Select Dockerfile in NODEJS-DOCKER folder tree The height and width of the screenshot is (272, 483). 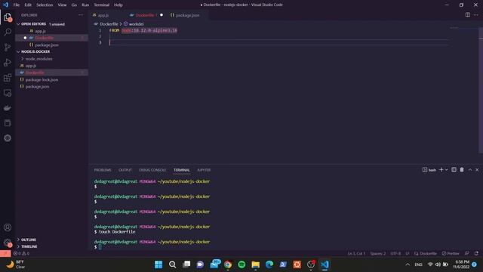click(35, 73)
